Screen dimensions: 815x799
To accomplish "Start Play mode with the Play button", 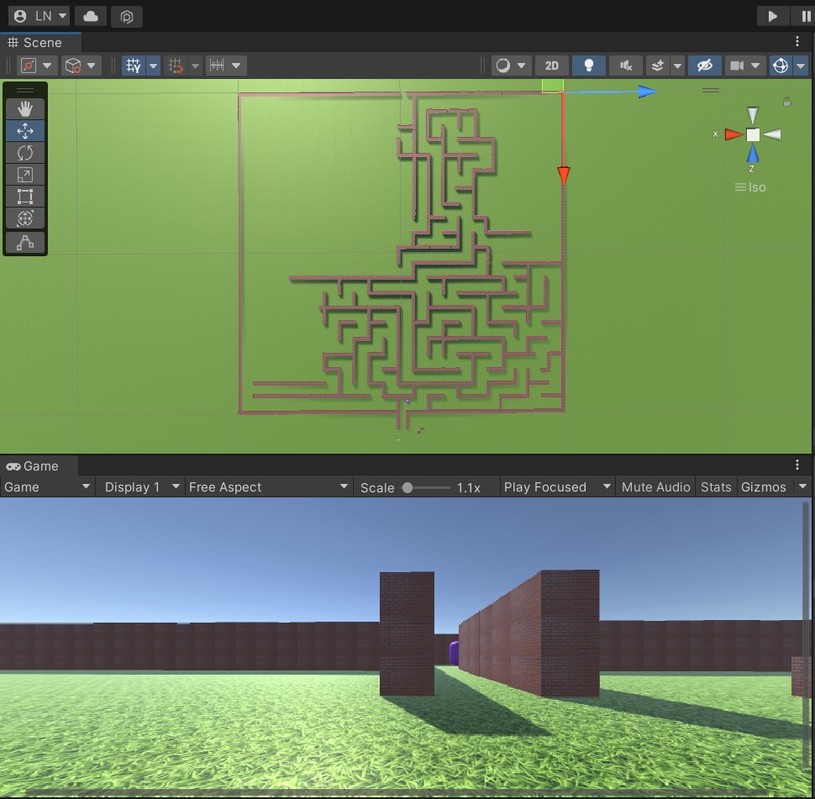I will (x=772, y=16).
